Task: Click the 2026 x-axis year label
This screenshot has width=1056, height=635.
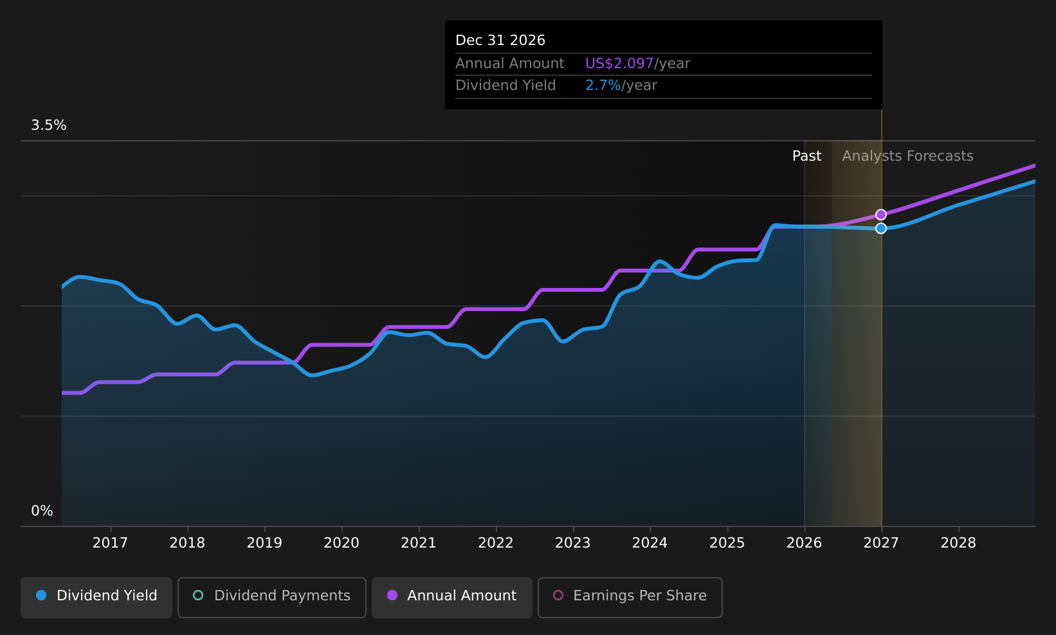Action: pos(805,543)
